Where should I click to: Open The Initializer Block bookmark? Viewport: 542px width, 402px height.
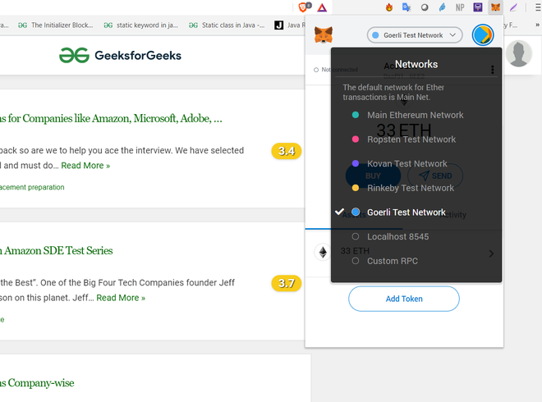[56, 25]
